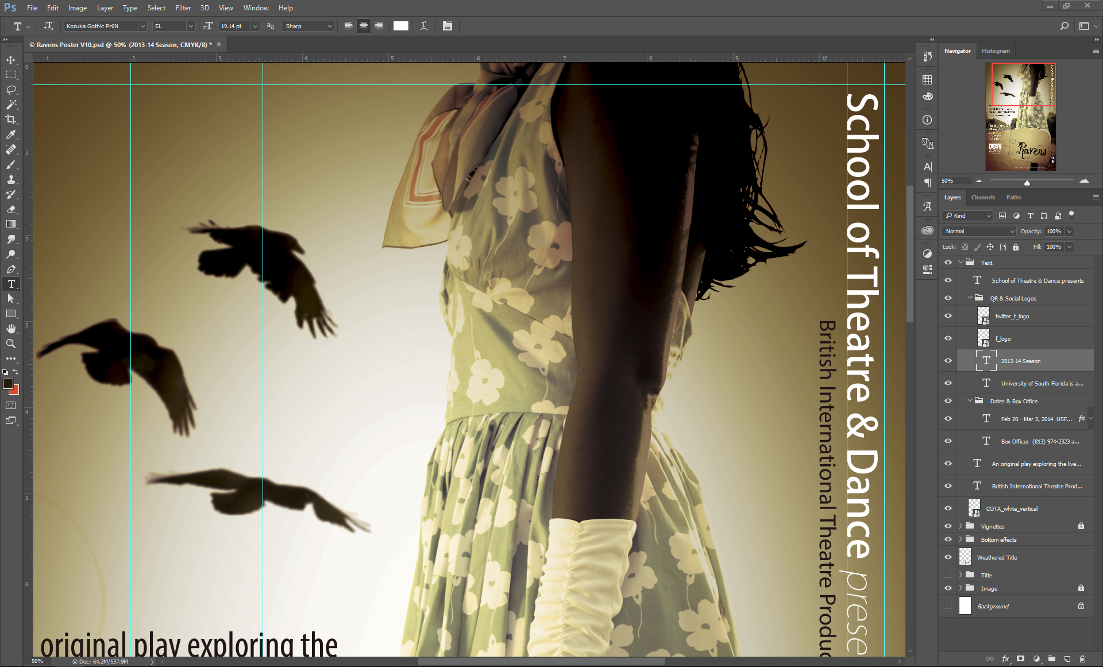Show the Background layer

(x=948, y=606)
